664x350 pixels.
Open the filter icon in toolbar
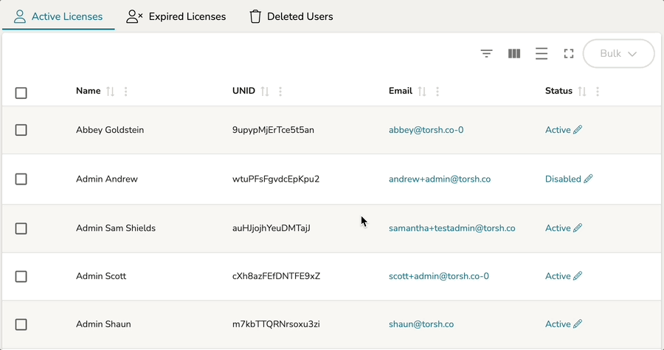[x=486, y=54]
